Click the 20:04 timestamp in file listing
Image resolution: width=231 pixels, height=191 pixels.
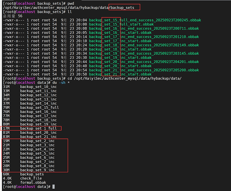pyautogui.click(x=81, y=20)
